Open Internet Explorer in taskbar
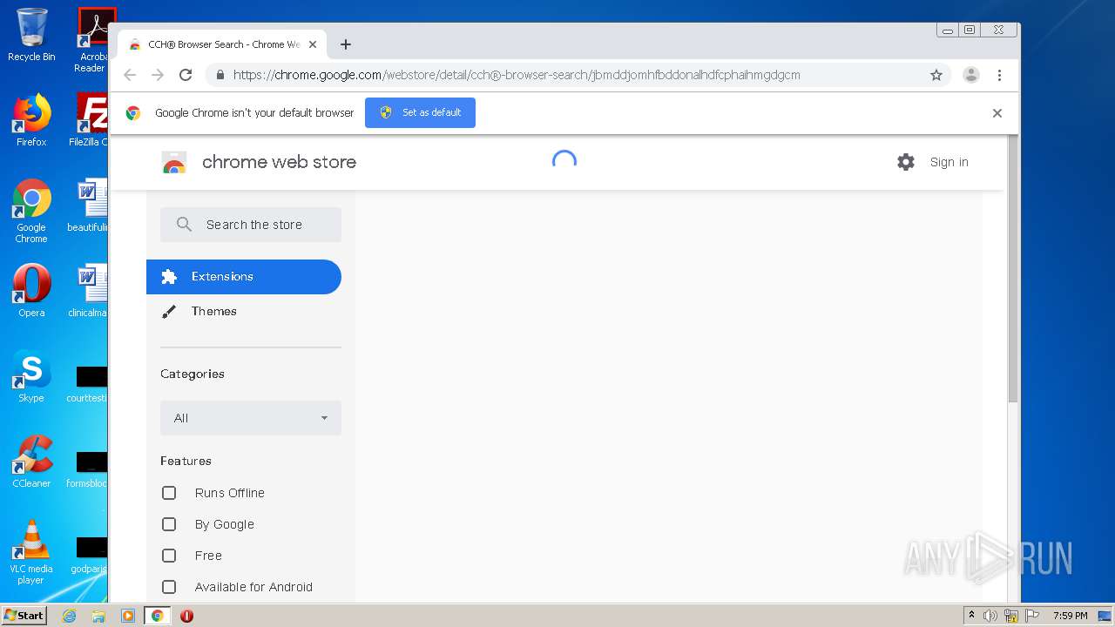The width and height of the screenshot is (1115, 627). pyautogui.click(x=69, y=616)
